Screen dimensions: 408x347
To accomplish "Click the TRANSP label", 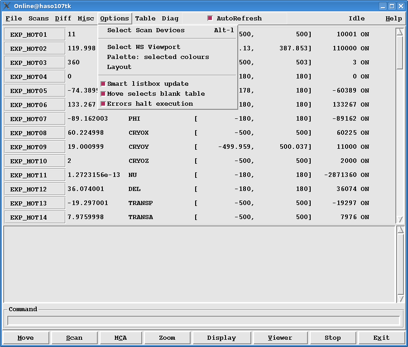I will [140, 203].
